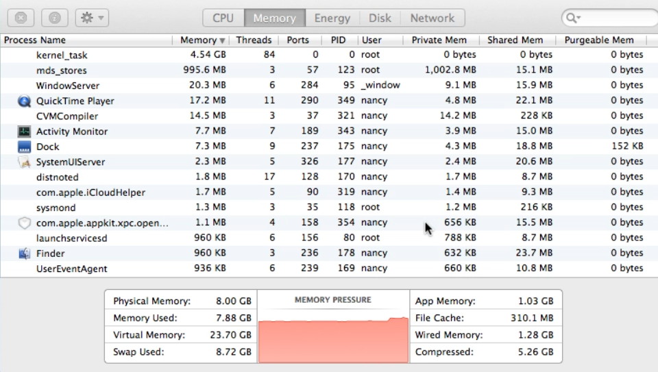Open the Network tab

pos(432,18)
